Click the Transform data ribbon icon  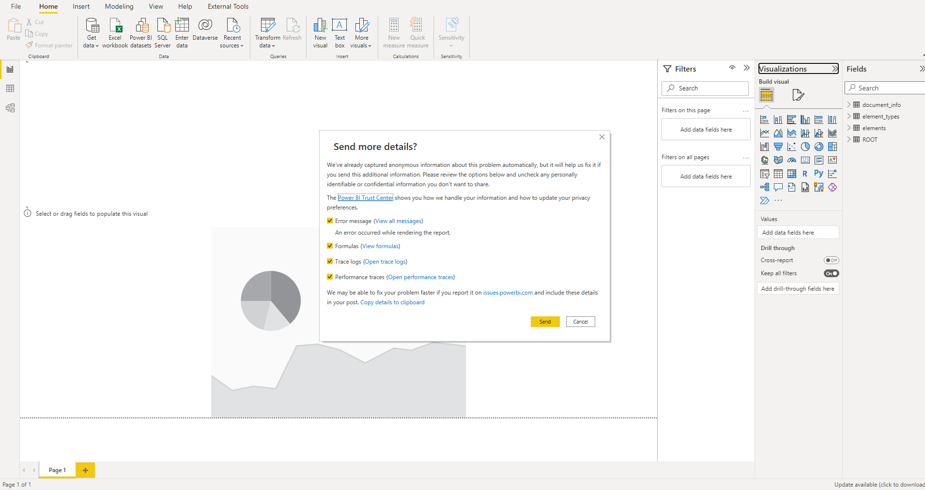point(267,33)
